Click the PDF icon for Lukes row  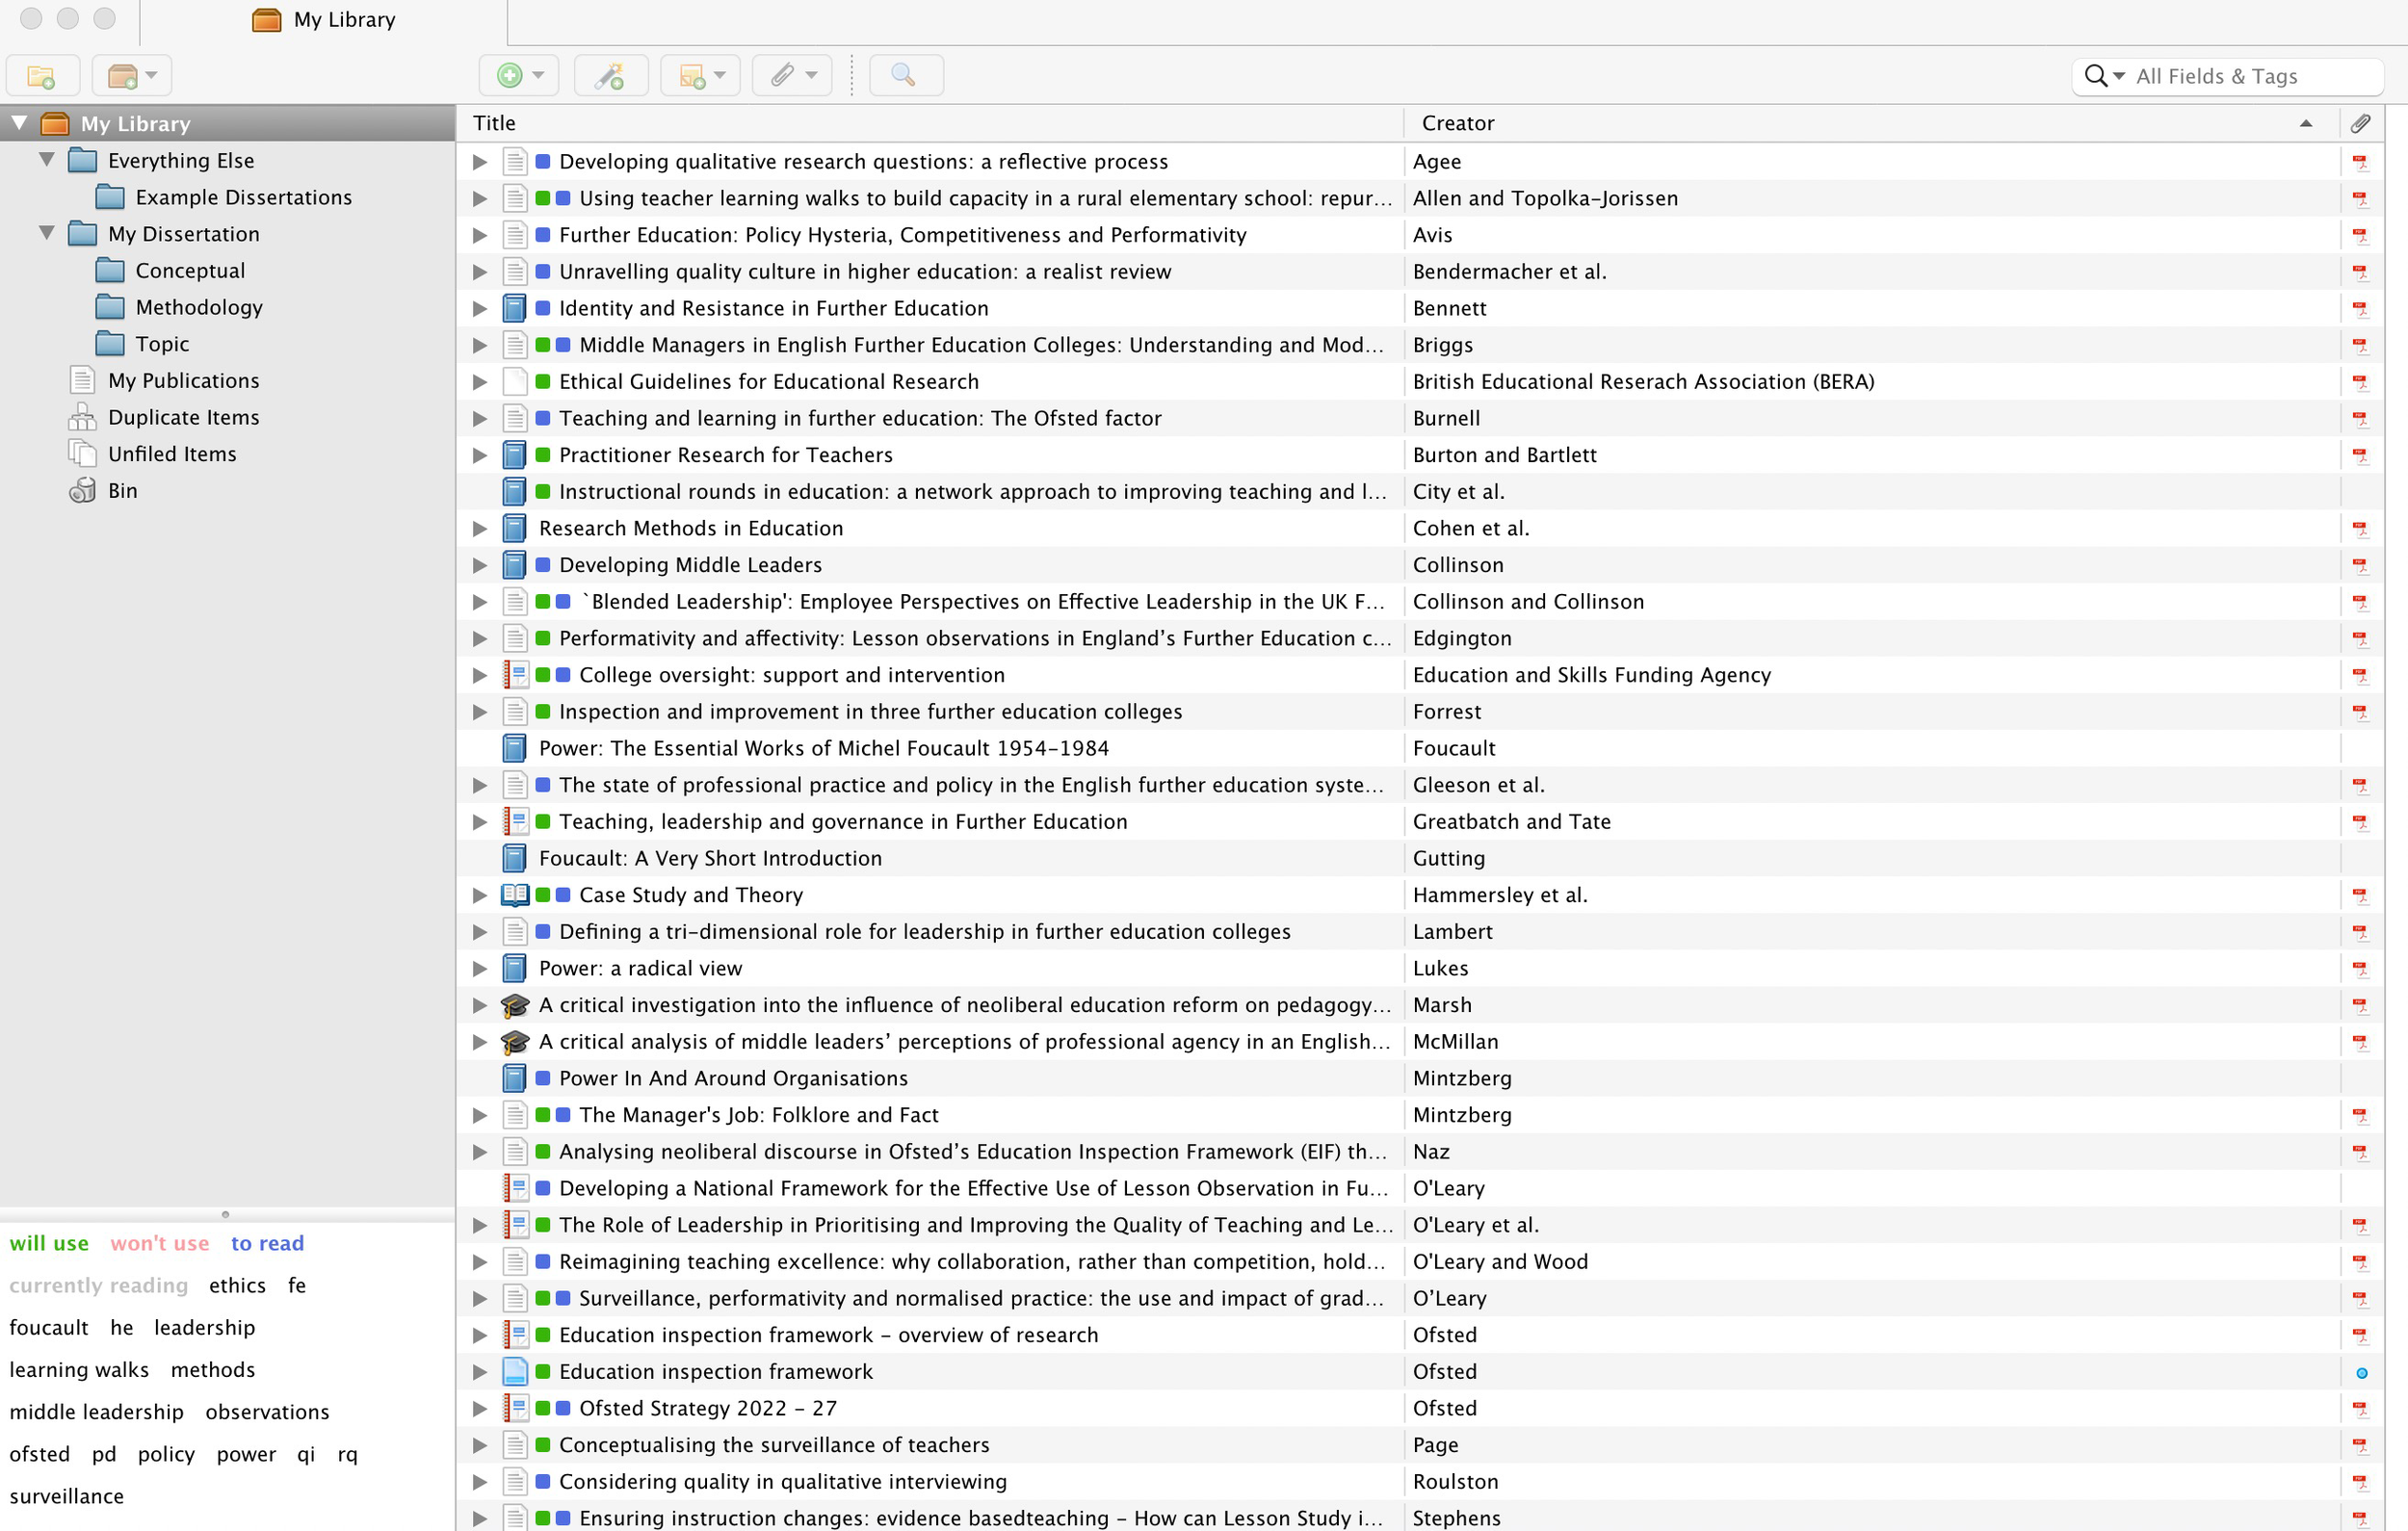[x=2360, y=968]
